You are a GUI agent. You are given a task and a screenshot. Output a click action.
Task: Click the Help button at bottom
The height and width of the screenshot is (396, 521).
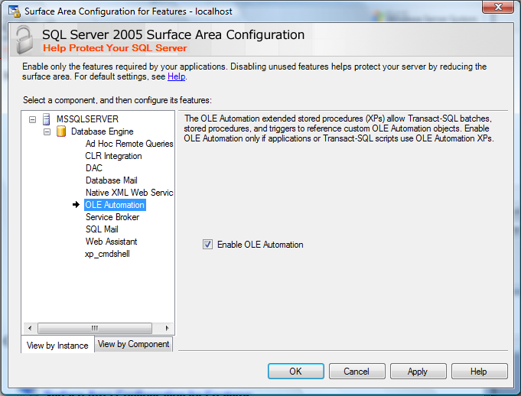[x=479, y=371]
